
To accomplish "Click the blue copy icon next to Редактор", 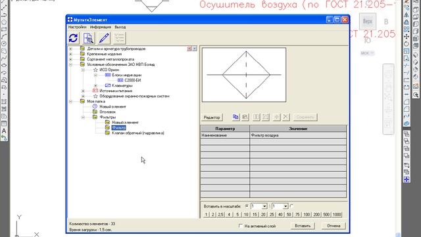I will [x=235, y=117].
